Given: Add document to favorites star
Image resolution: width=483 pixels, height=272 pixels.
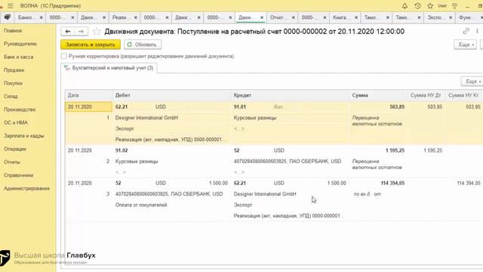Looking at the screenshot, I should pos(97,32).
